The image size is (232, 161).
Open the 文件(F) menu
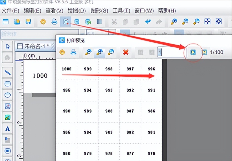coord(9,11)
